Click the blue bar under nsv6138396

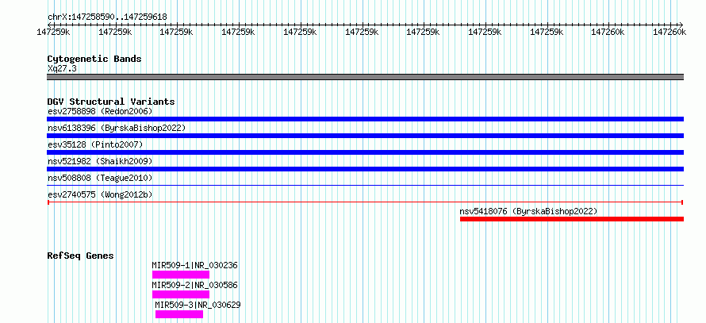click(365, 136)
